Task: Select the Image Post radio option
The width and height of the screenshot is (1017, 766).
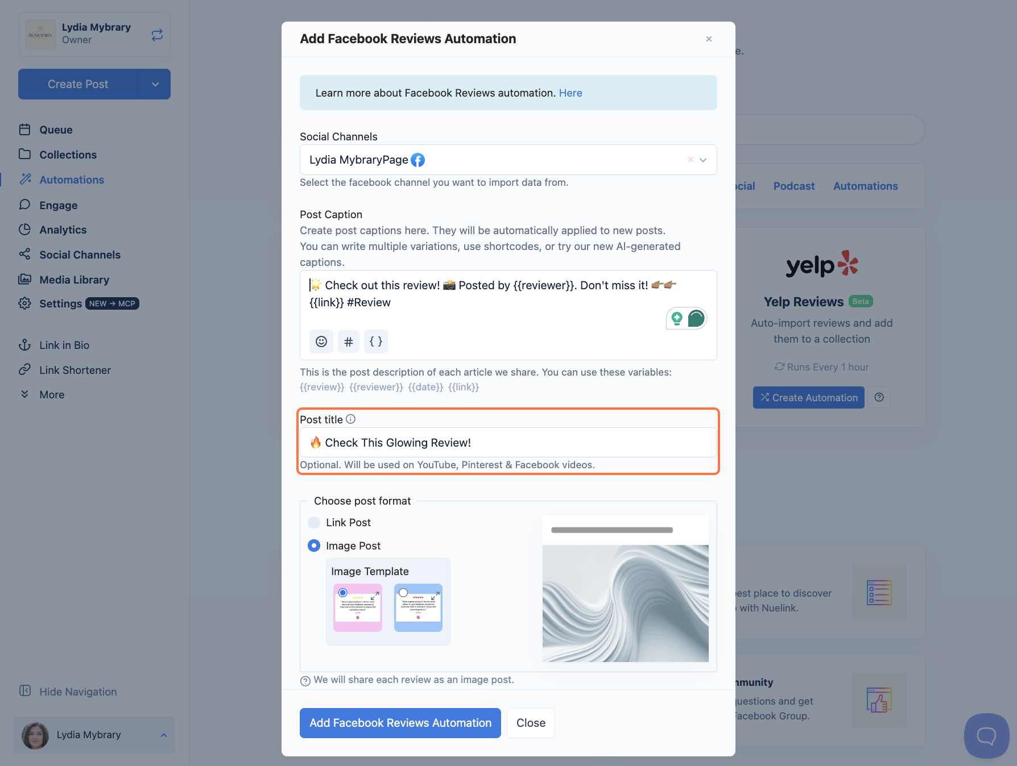Action: [314, 546]
